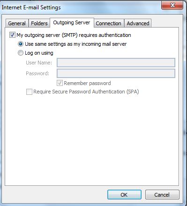Image resolution: width=187 pixels, height=206 pixels.
Task: Click the 'Log on using' label text
Action: 39,53
